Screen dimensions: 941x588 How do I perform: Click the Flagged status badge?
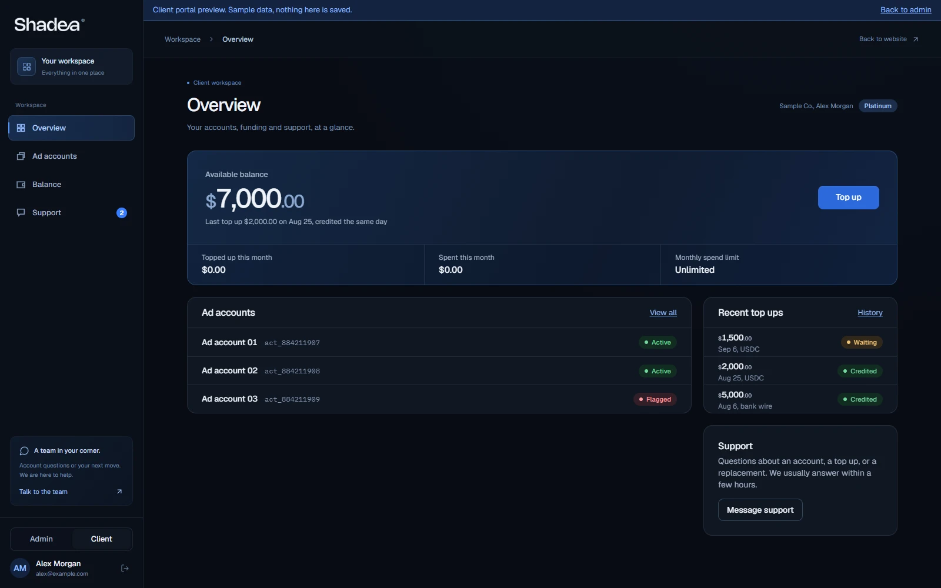tap(655, 399)
